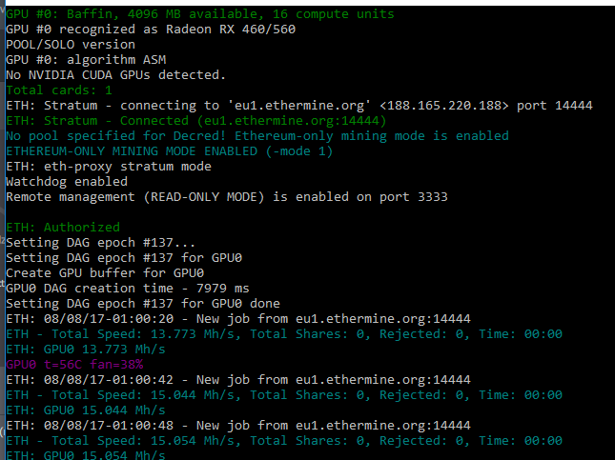Image resolution: width=615 pixels, height=460 pixels.
Task: Click the 'ETH: Stratum - Connected' line
Action: click(x=196, y=121)
